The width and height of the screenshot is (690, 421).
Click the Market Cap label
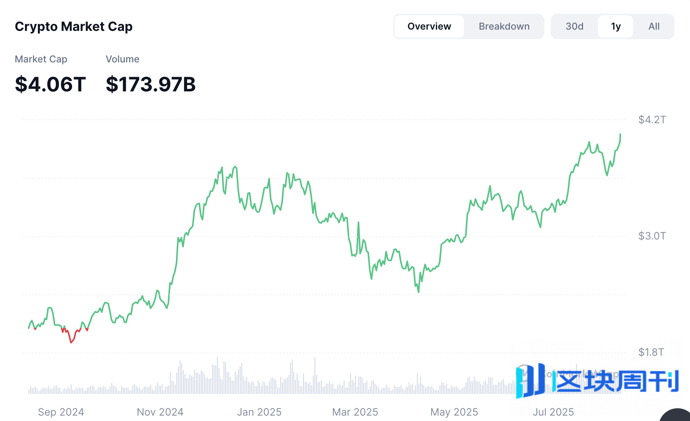point(41,59)
